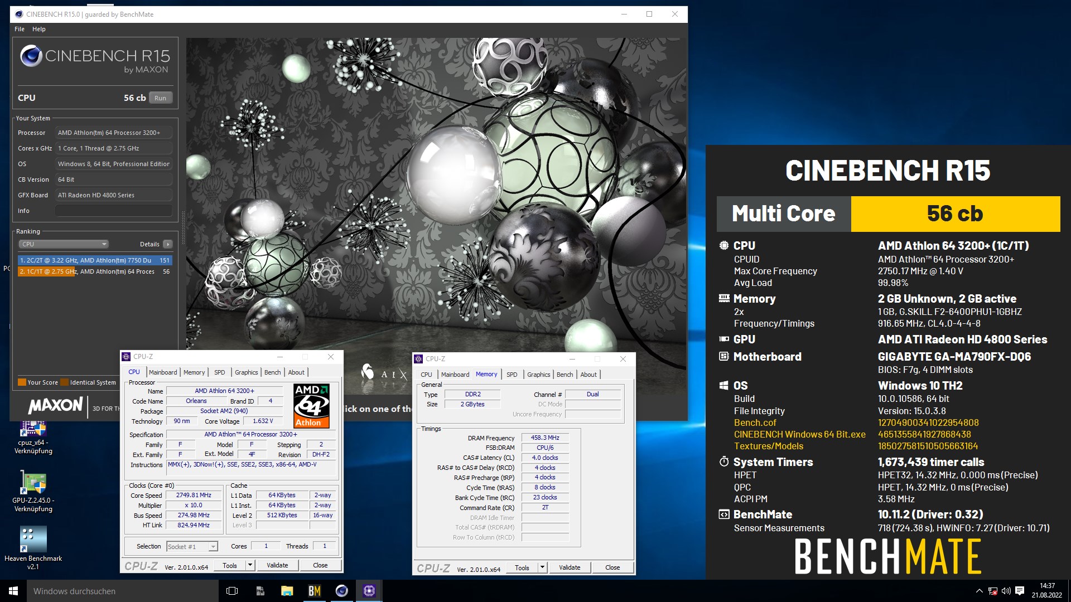Image resolution: width=1071 pixels, height=602 pixels.
Task: Open the Store taskbar icon
Action: (260, 591)
